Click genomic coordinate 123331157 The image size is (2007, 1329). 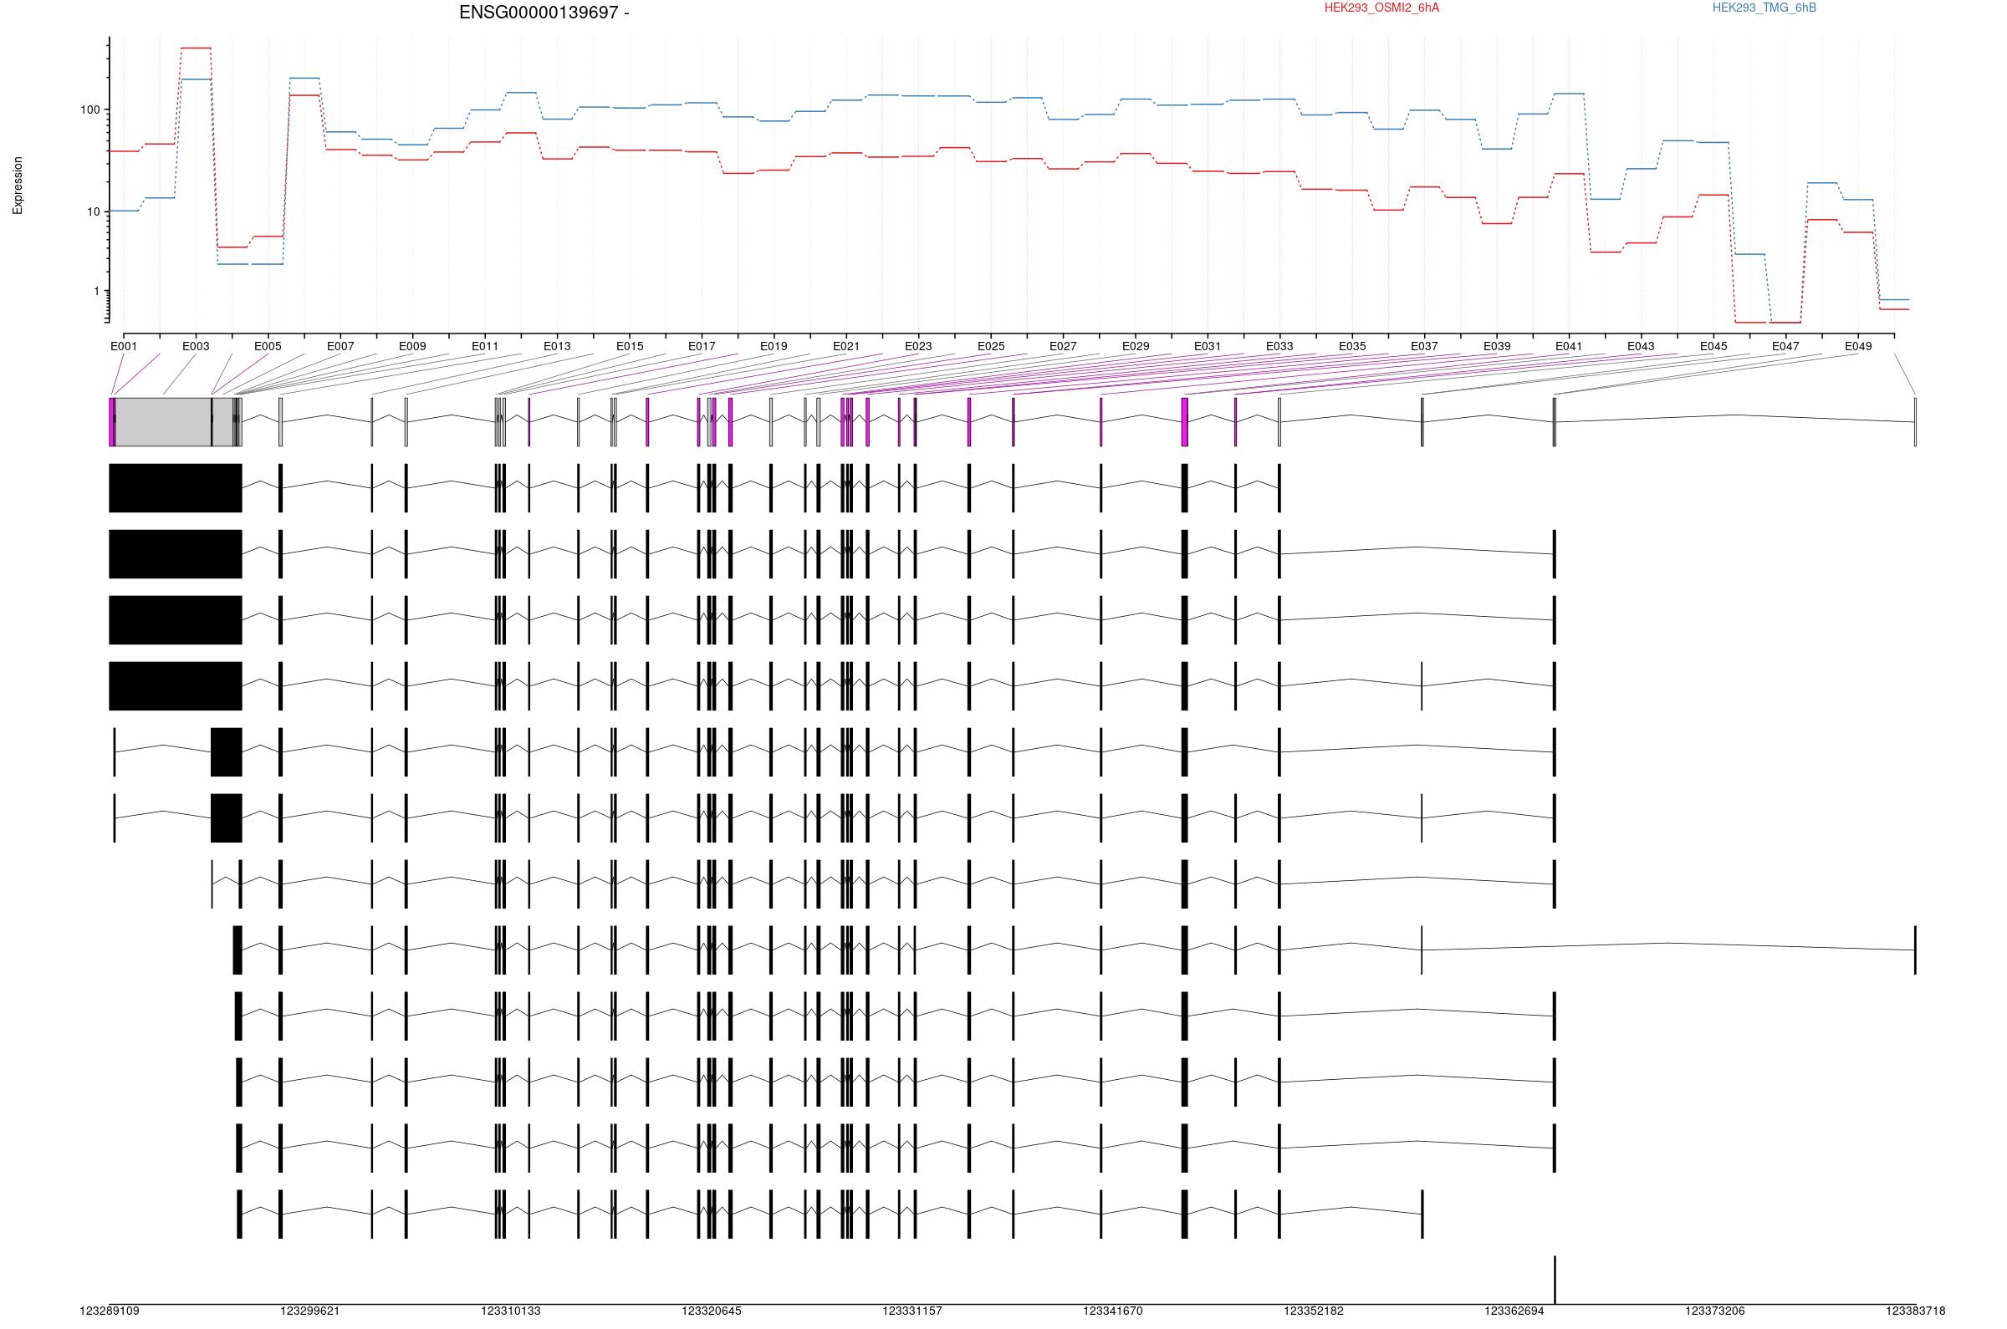tap(912, 1311)
